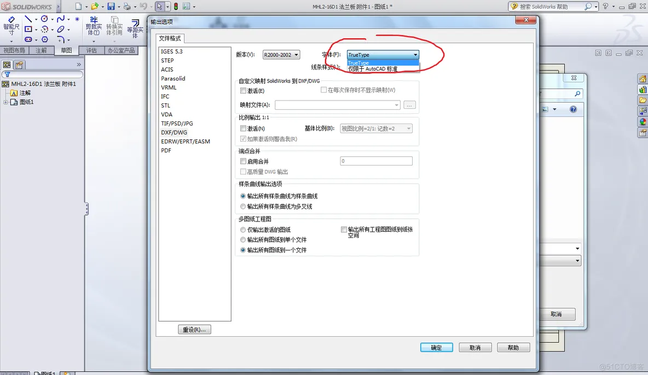
Task: Click the 重设(R)... reset button
Action: coord(194,330)
